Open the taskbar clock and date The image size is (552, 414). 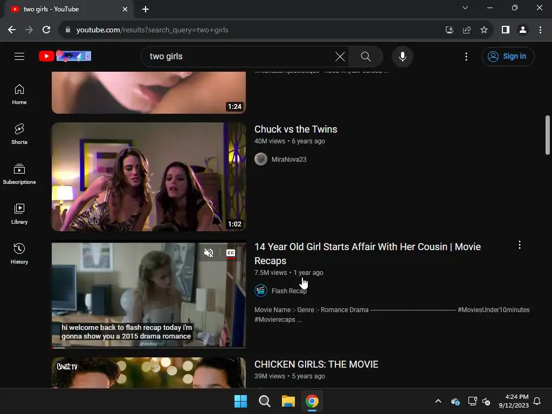(514, 401)
